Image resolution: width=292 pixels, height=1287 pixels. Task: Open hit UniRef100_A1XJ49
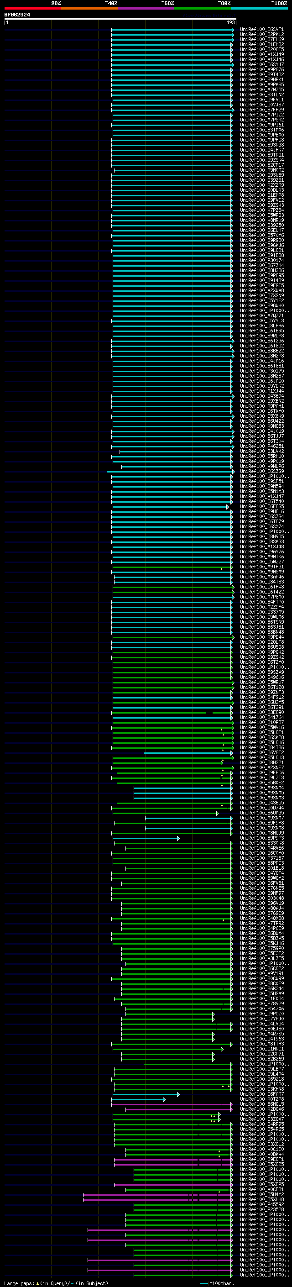(x=262, y=54)
